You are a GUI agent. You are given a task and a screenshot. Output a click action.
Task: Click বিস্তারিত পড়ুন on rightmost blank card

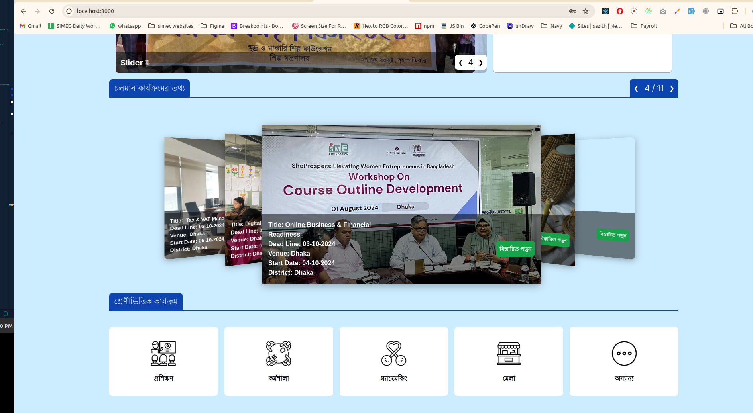click(613, 235)
